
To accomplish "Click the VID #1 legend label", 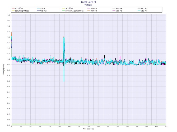I will point(43,8).
